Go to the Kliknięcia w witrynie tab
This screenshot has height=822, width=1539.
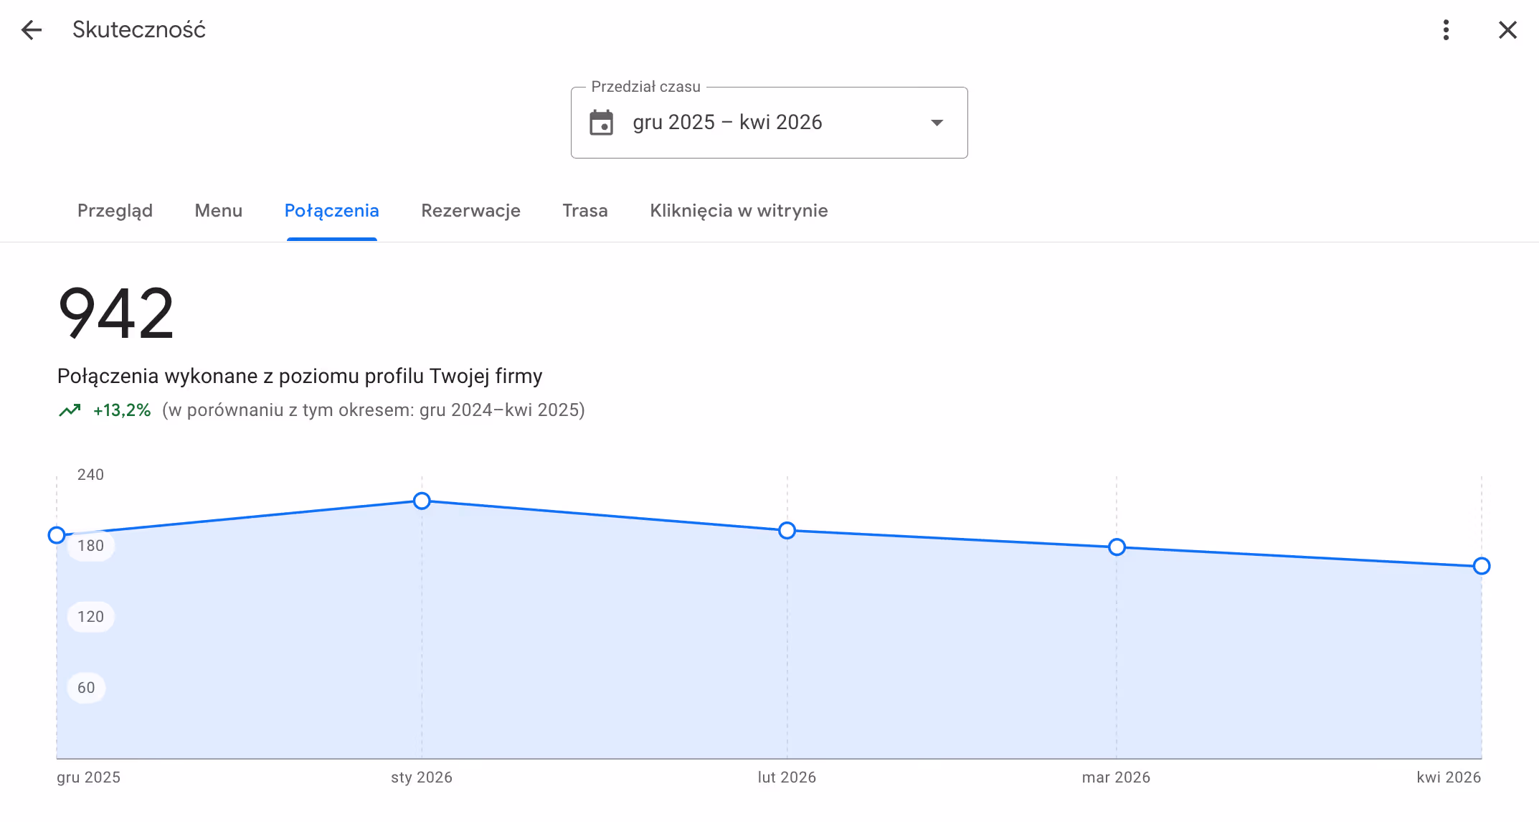(739, 211)
